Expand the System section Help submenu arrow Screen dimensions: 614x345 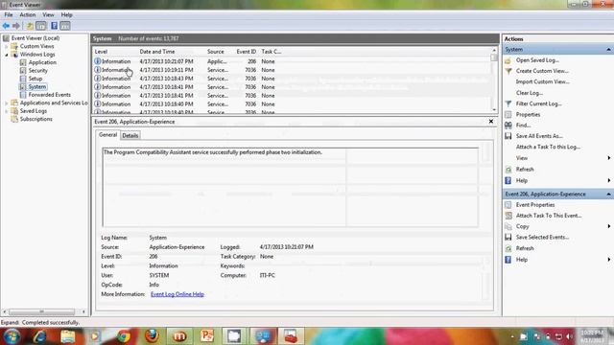pos(608,180)
